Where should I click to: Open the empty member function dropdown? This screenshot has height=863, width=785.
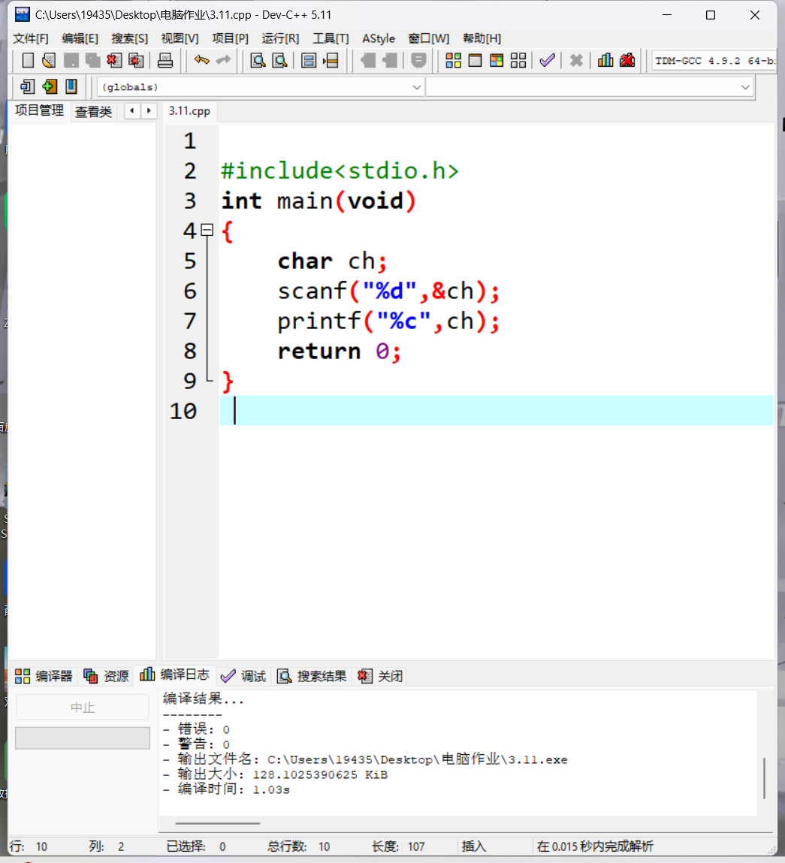click(x=589, y=87)
